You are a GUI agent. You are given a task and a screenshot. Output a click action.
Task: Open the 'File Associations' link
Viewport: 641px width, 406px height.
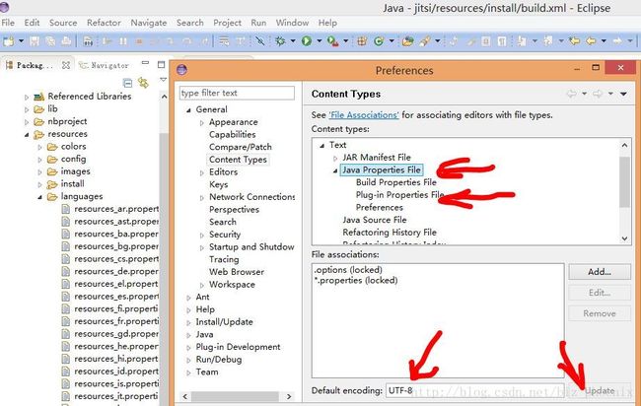tap(364, 115)
